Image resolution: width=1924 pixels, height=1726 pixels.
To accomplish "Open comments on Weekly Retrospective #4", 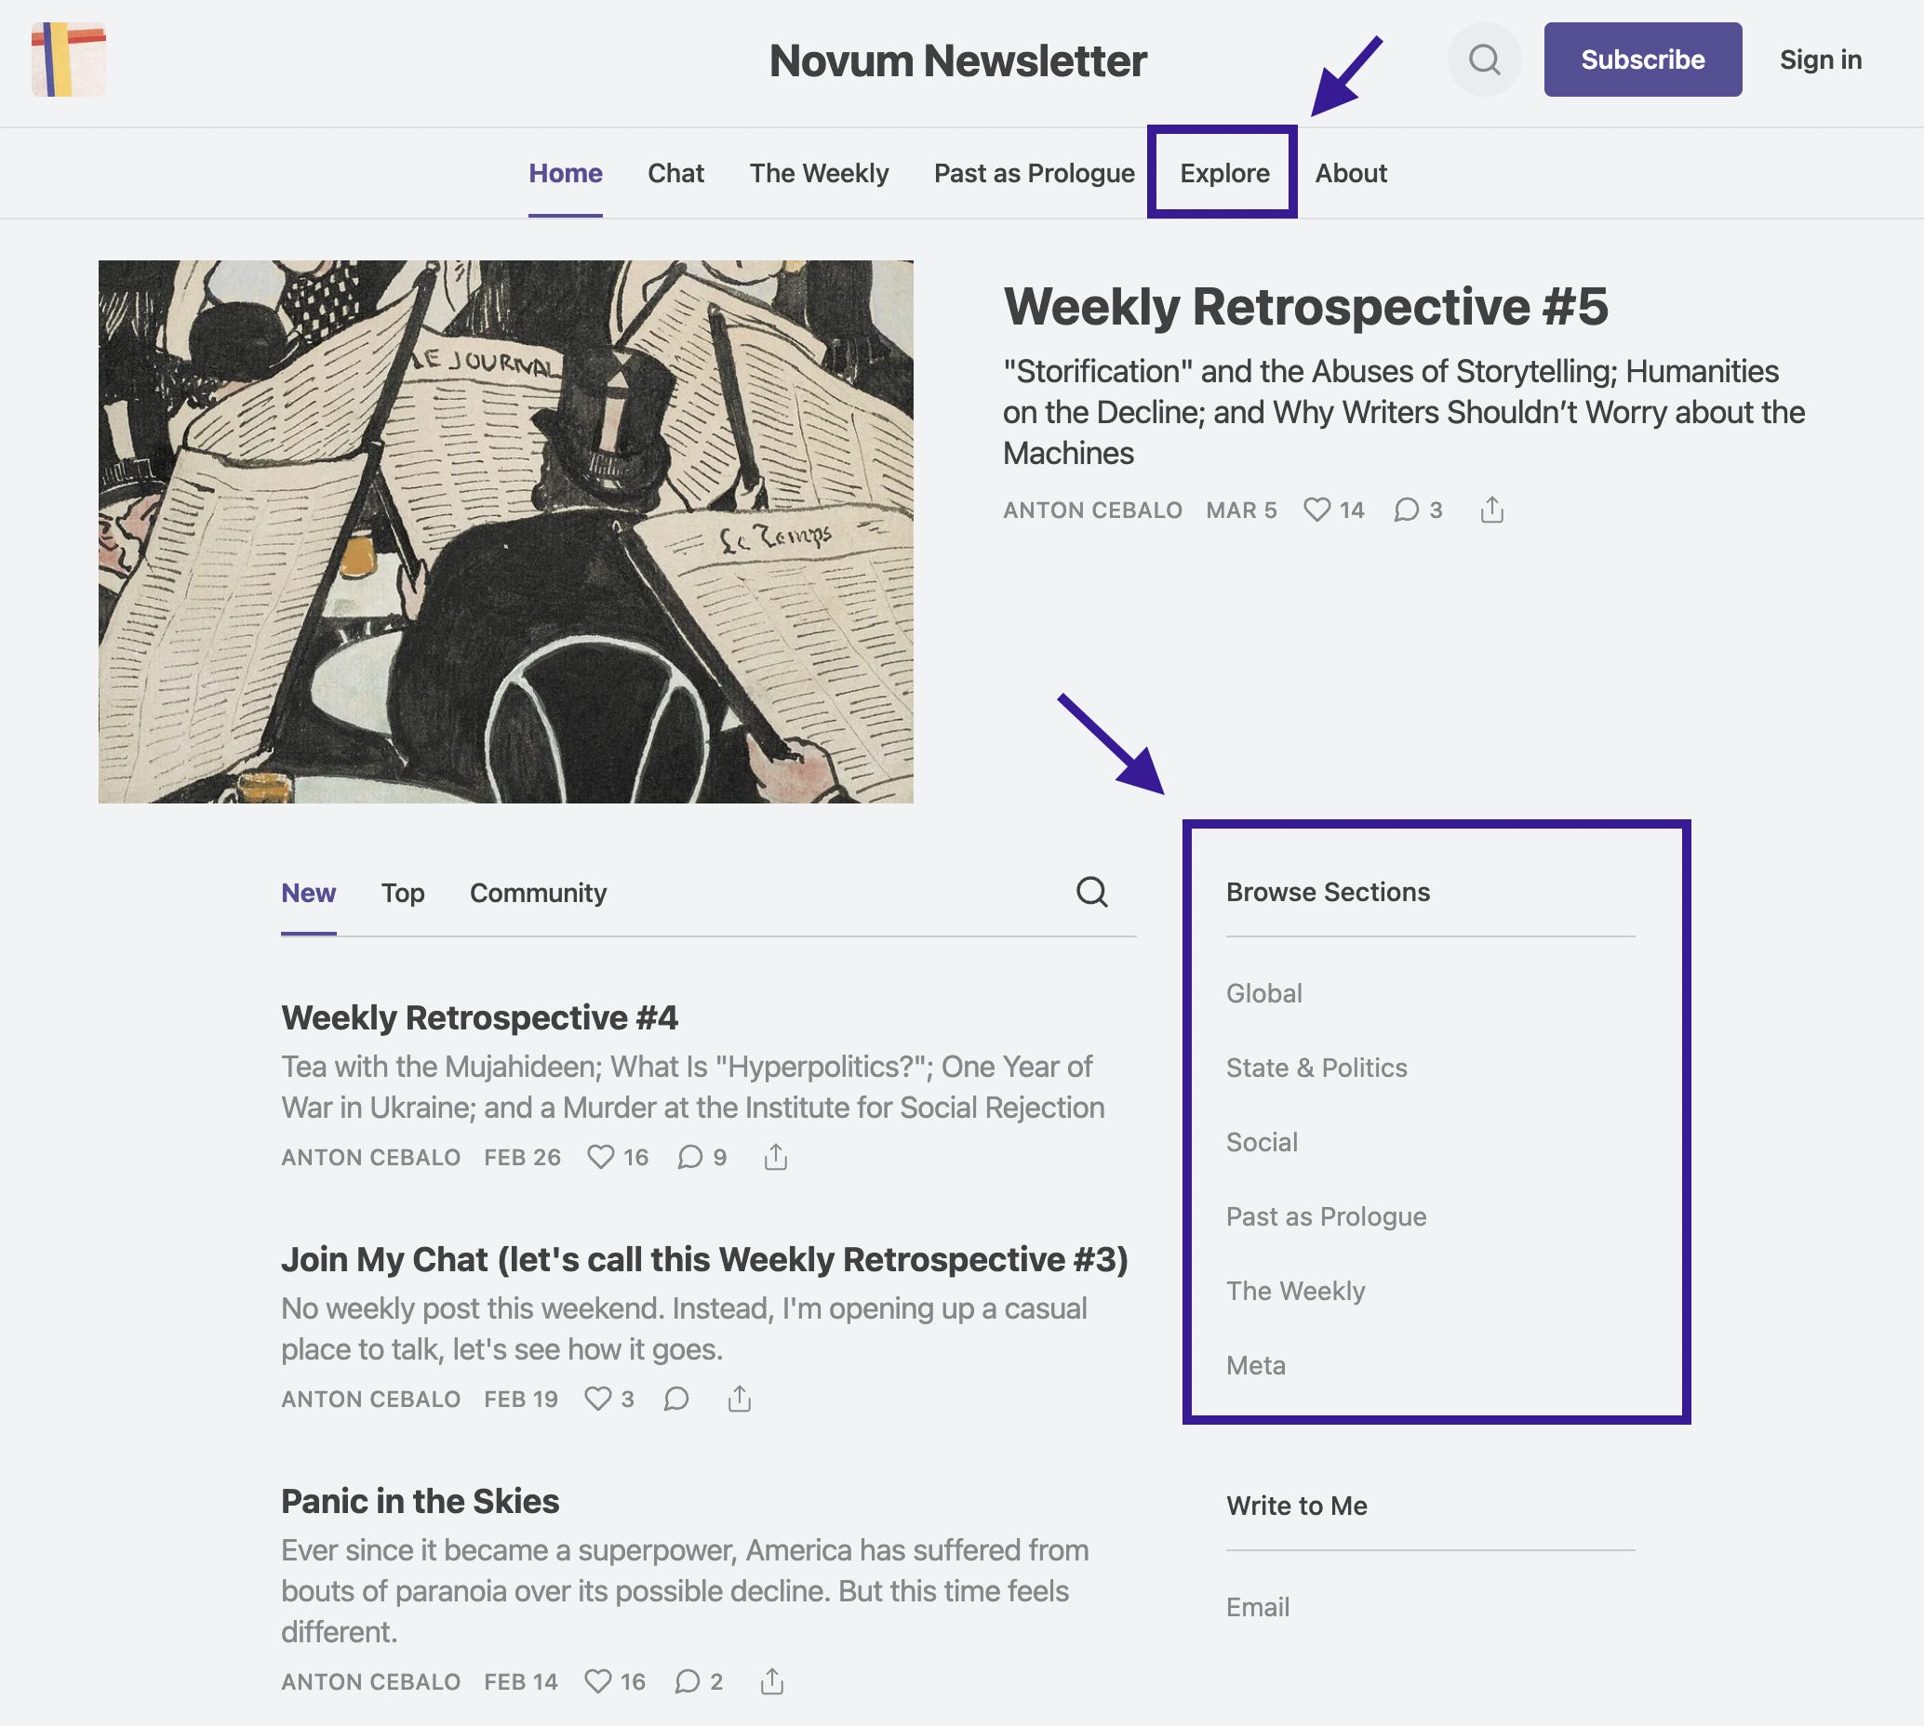I will click(688, 1156).
